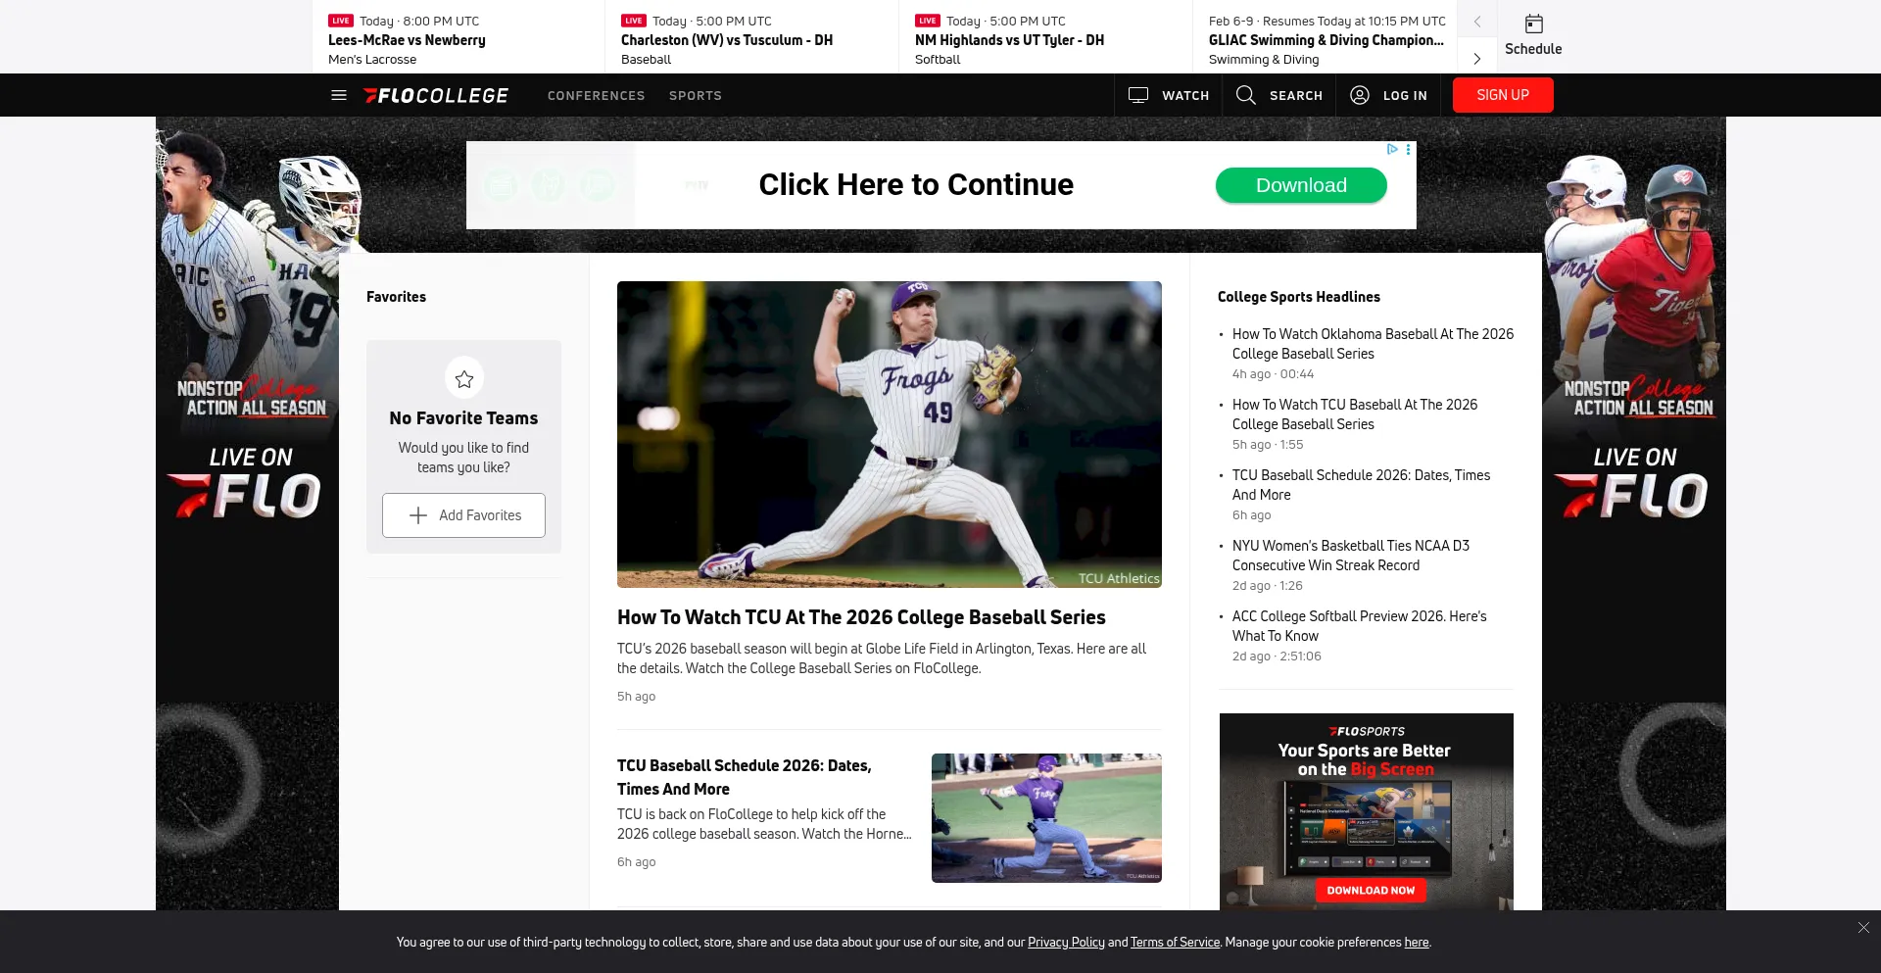Open the AdChoices icon on banner ad
The width and height of the screenshot is (1881, 973).
click(x=1392, y=149)
